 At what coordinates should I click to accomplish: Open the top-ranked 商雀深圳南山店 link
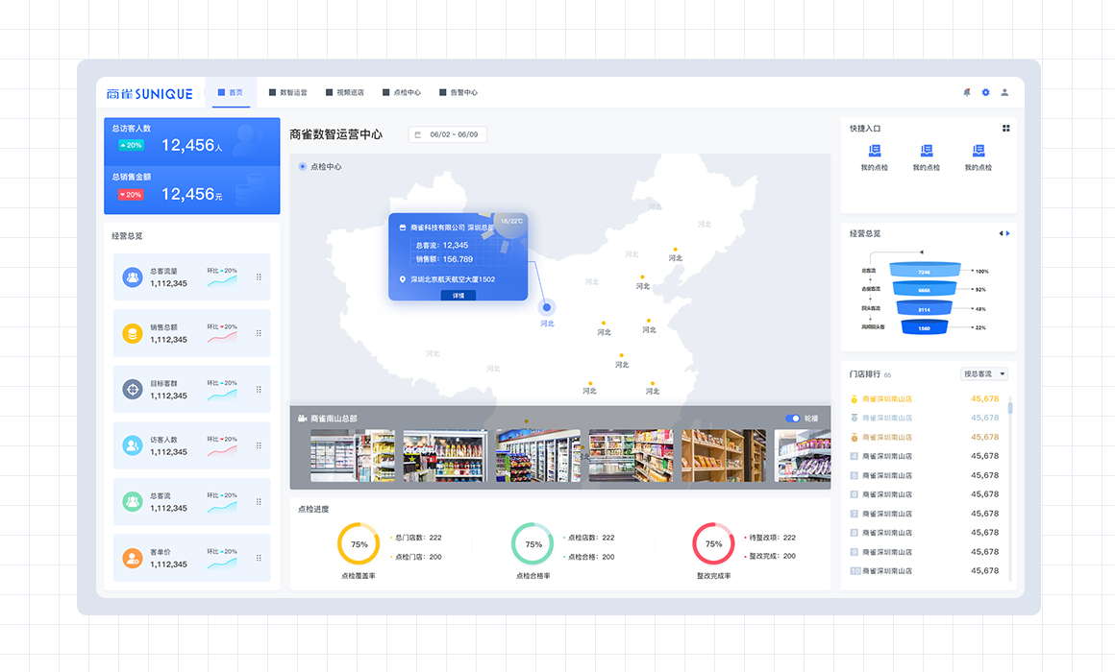point(885,400)
